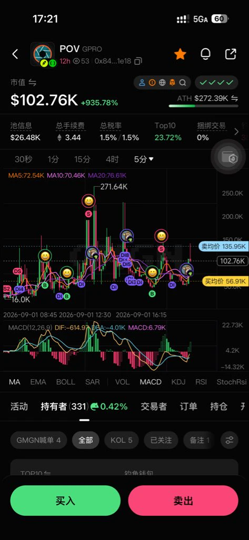The height and width of the screenshot is (540, 249).
Task: Open 池信息 $26.48K details
Action: pos(25,131)
